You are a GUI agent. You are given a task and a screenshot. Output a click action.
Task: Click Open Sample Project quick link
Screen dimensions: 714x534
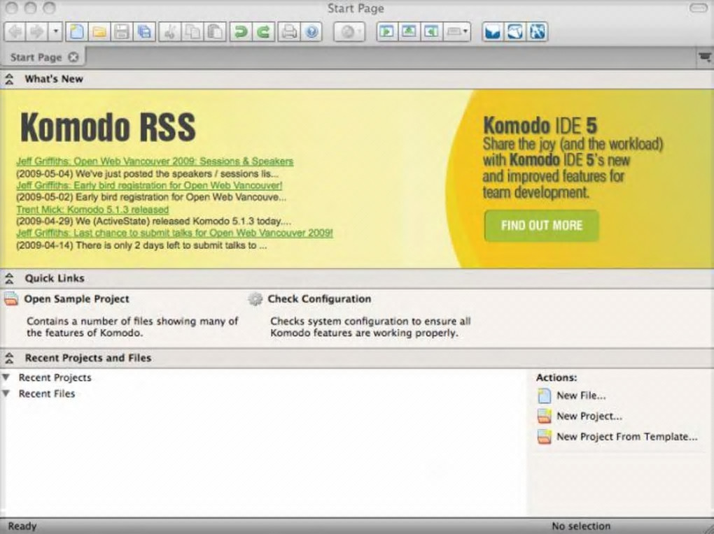point(76,299)
